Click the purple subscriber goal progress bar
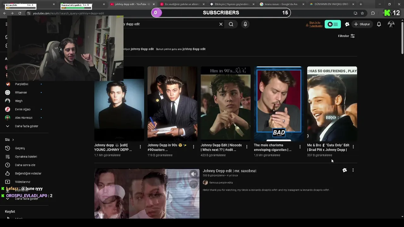This screenshot has width=404, height=227. (x=221, y=13)
